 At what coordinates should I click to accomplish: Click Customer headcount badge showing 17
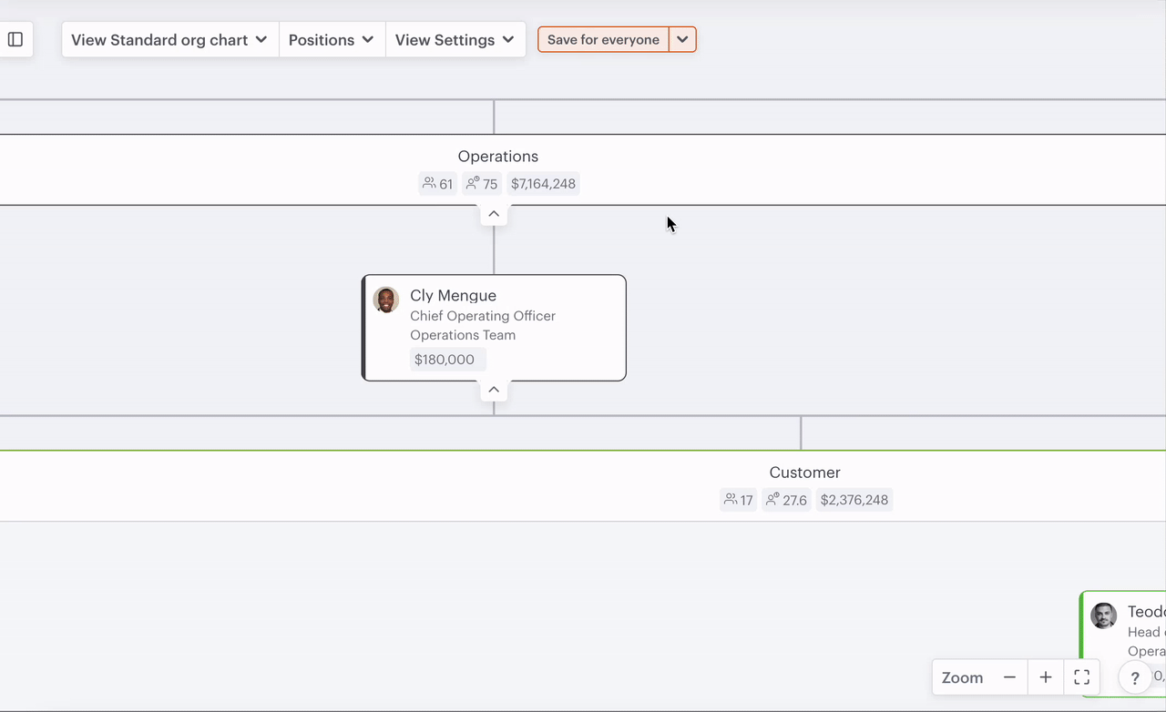pos(738,500)
